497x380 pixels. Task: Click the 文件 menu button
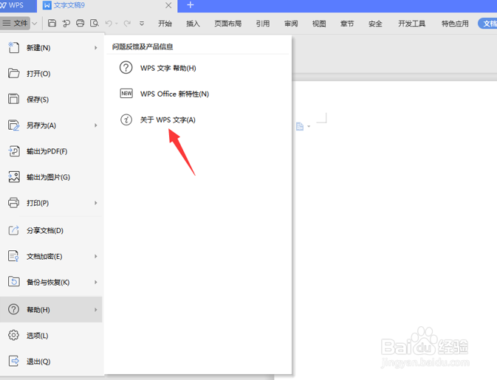coord(16,23)
